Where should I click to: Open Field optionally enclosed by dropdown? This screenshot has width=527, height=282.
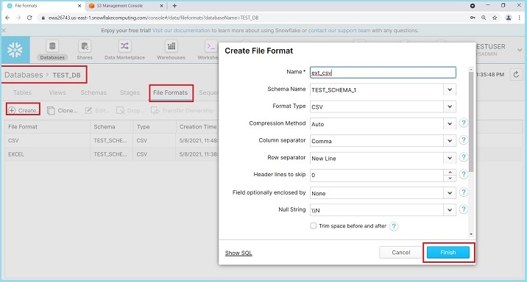450,193
